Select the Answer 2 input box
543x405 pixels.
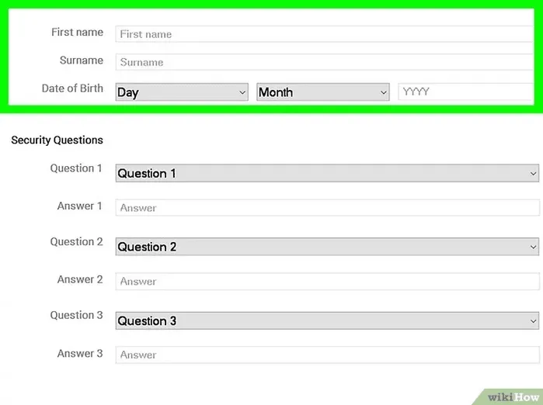(327, 282)
